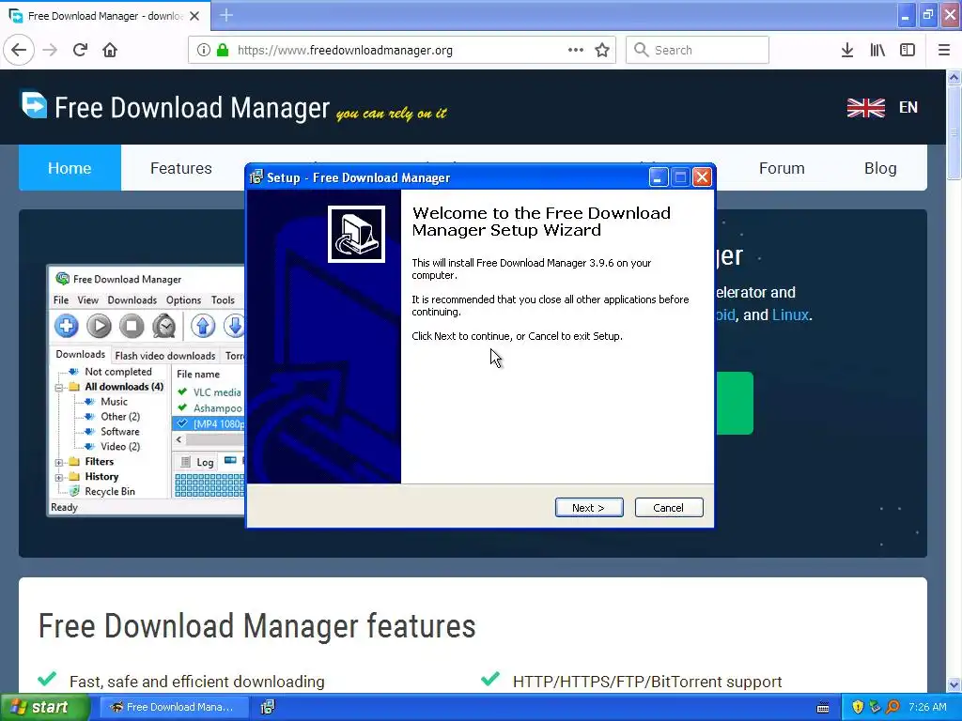Collapse the All downloads (4) tree node
This screenshot has height=721, width=962.
(x=59, y=388)
